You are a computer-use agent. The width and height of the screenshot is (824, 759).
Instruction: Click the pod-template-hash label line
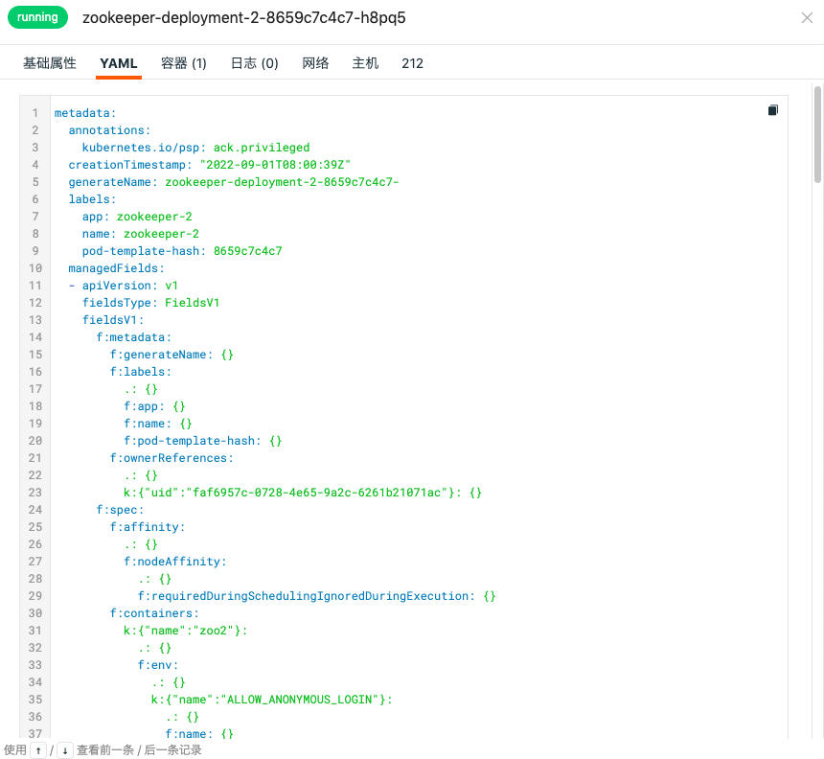coord(182,251)
